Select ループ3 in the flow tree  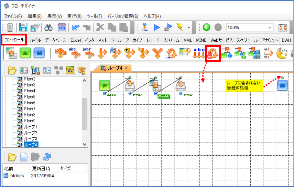[30, 139]
